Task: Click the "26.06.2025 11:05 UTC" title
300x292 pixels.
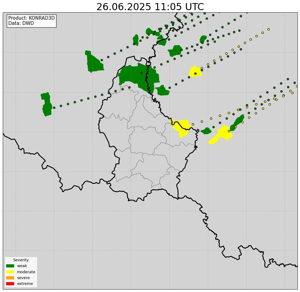Action: [150, 7]
